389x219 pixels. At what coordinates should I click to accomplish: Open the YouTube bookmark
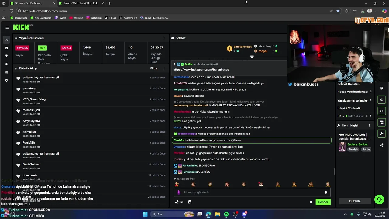coord(76,18)
